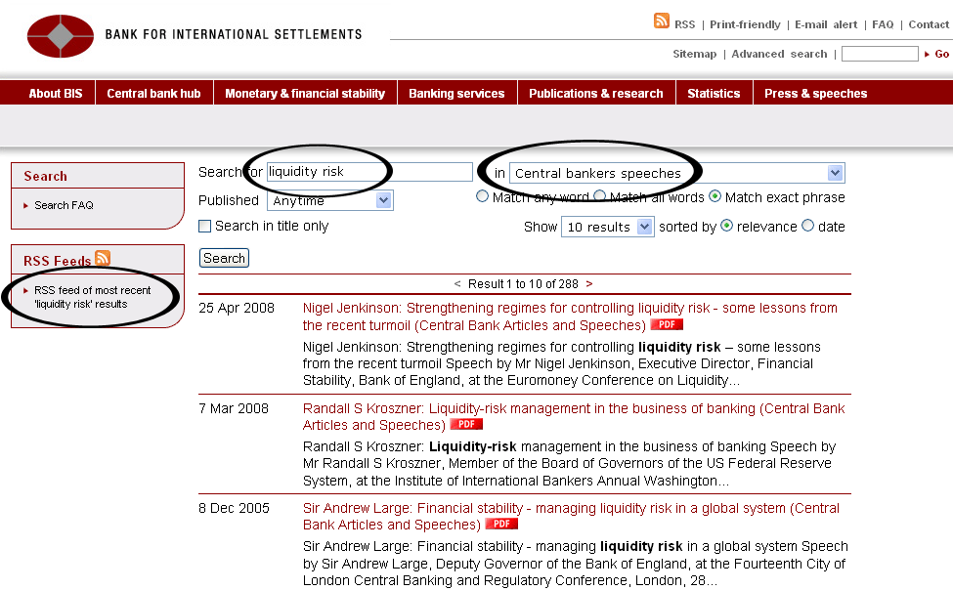Open the Published Anytime dropdown
The image size is (953, 590).
383,200
